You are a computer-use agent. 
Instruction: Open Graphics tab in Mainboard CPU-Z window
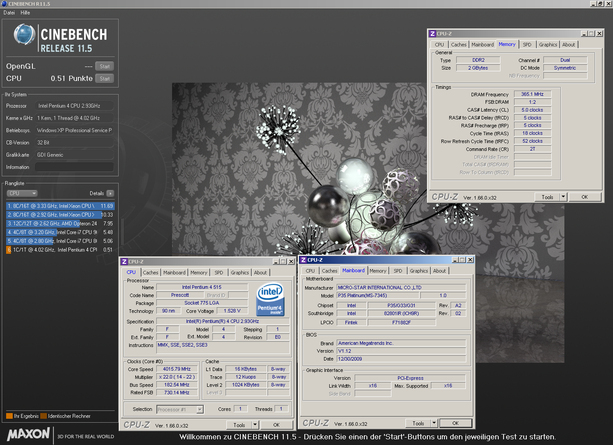pyautogui.click(x=419, y=271)
